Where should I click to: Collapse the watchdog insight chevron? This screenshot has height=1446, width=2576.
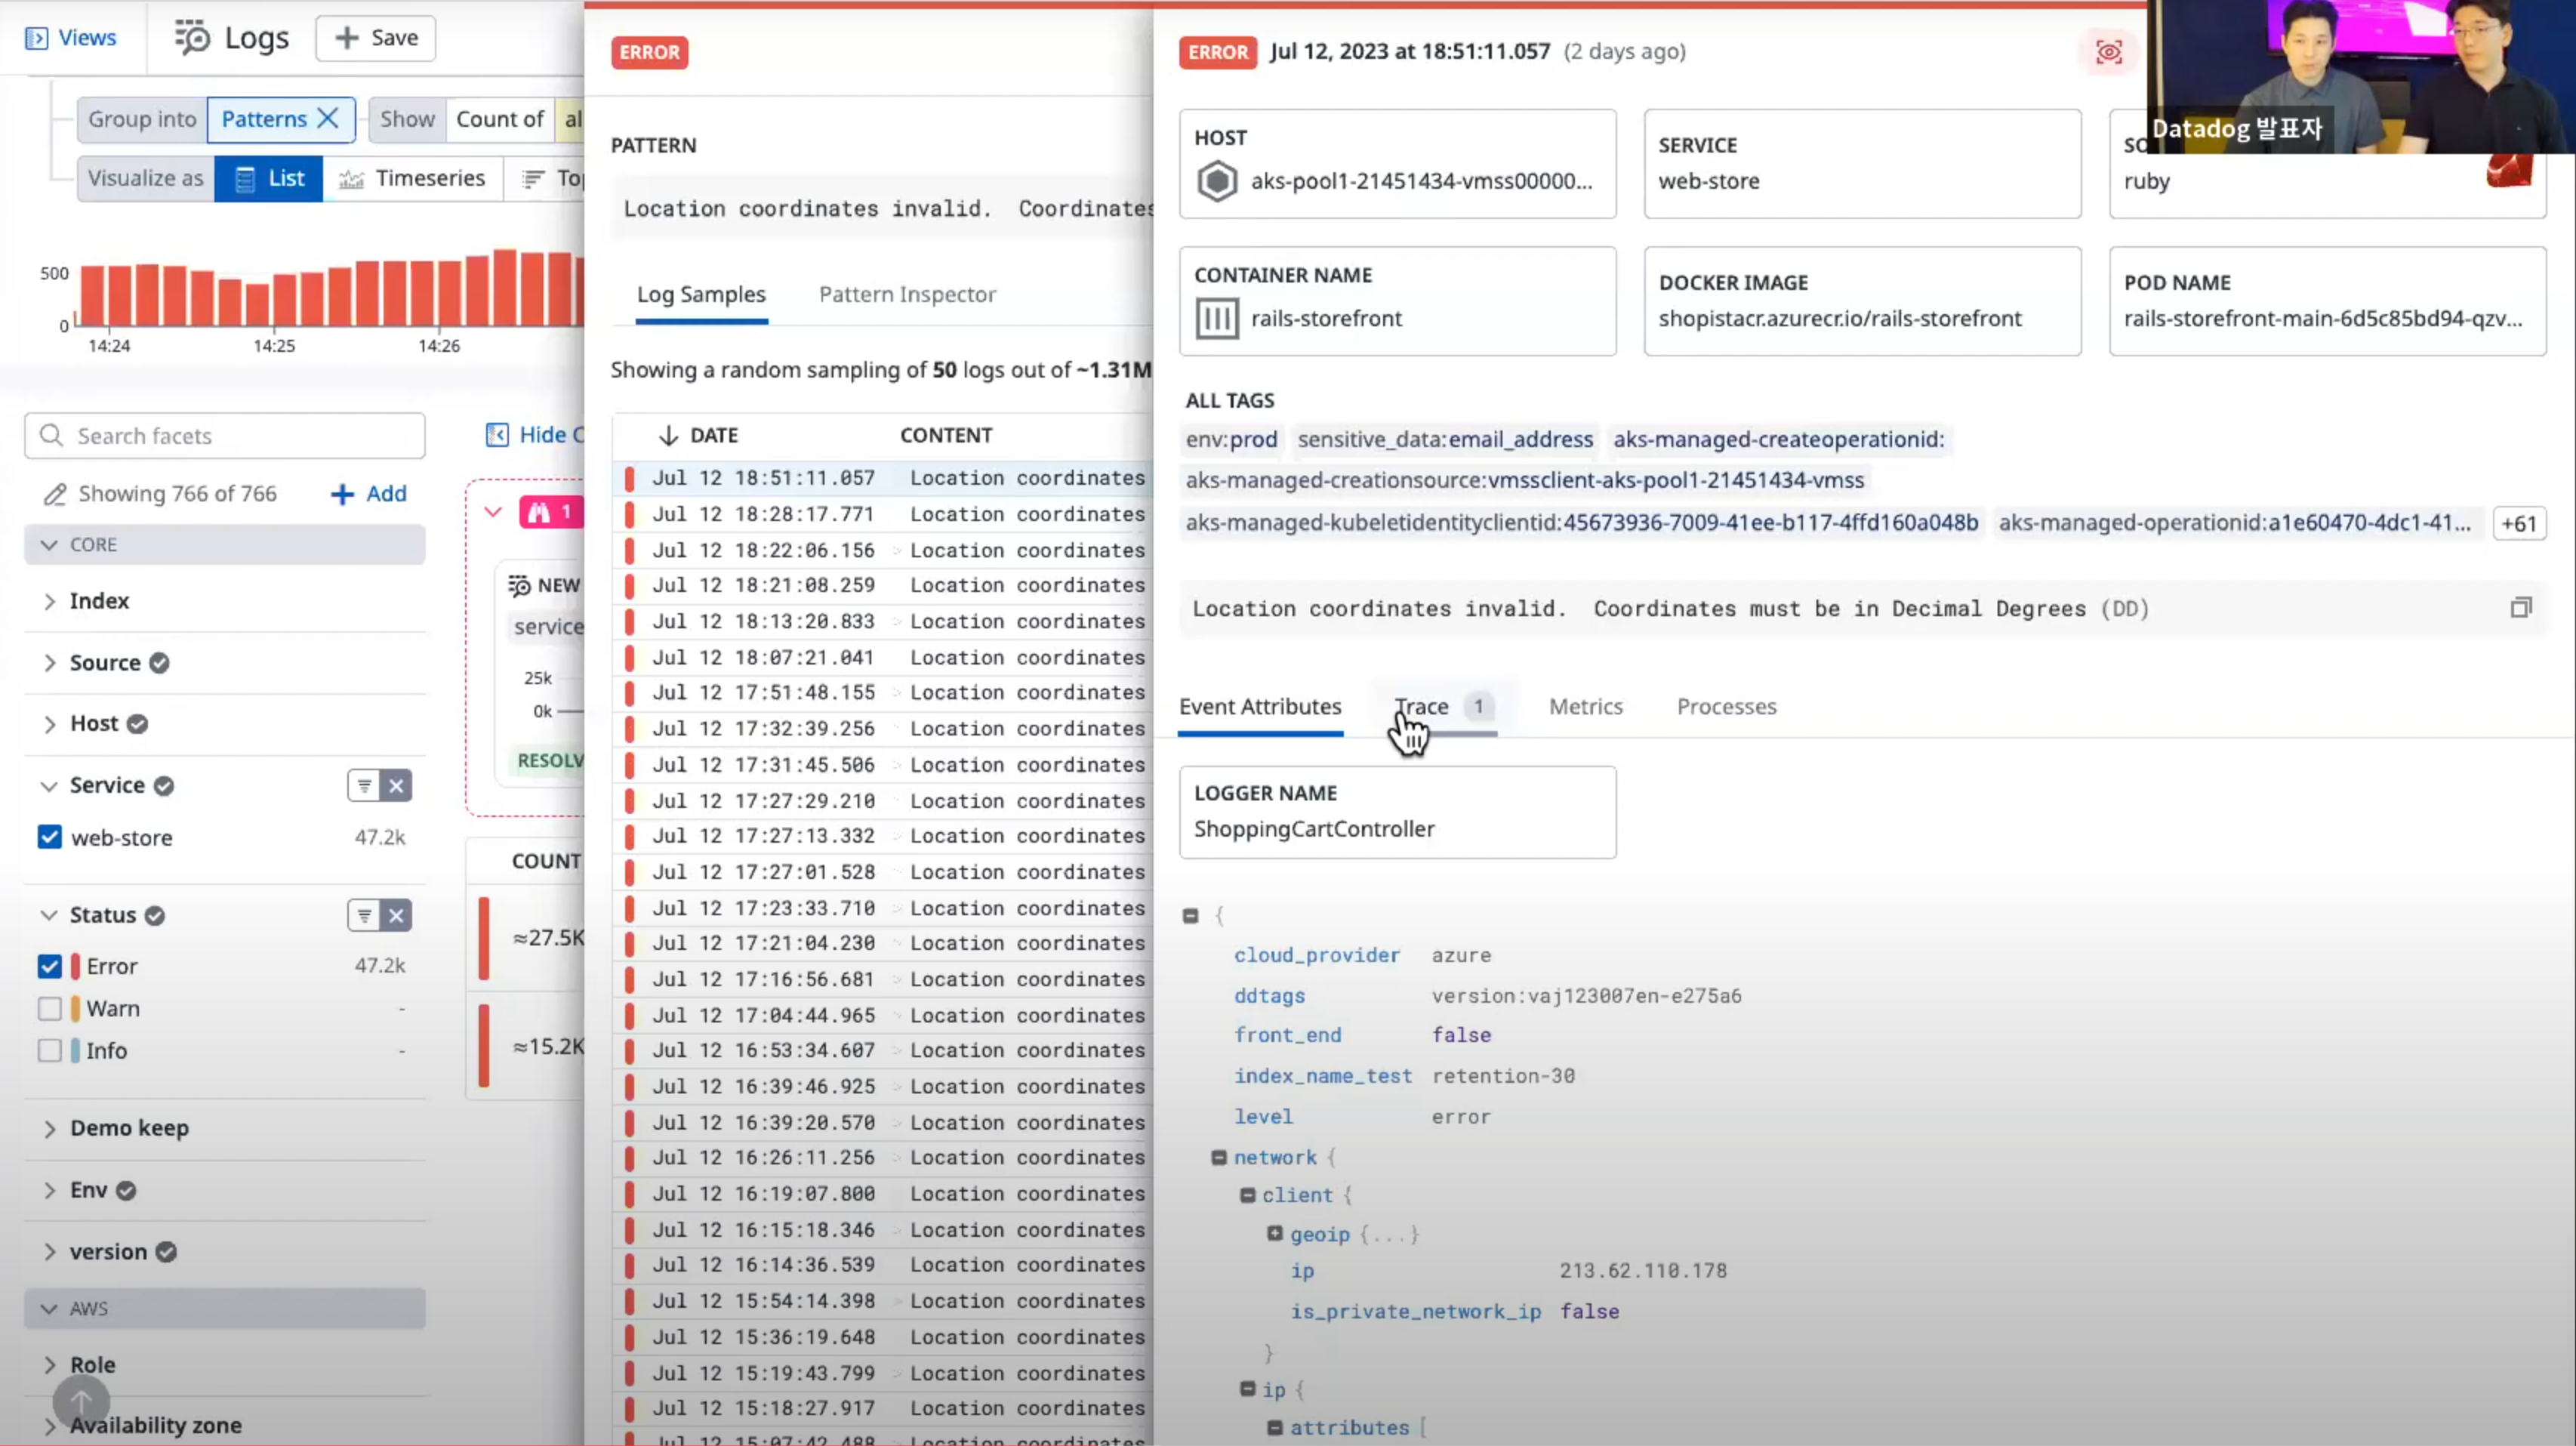(x=492, y=512)
